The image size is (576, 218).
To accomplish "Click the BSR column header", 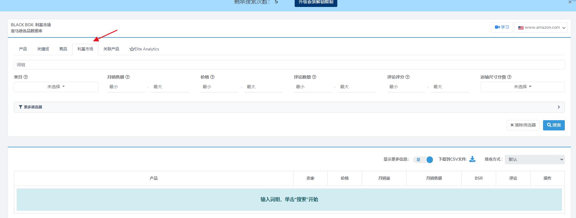I will tap(479, 178).
